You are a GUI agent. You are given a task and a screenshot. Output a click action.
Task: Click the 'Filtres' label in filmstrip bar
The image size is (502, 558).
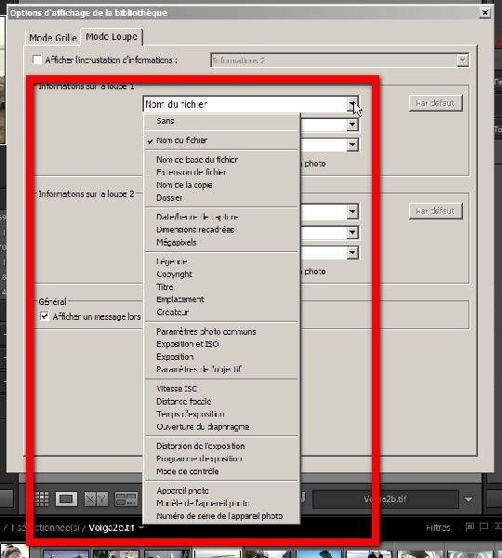(x=438, y=527)
